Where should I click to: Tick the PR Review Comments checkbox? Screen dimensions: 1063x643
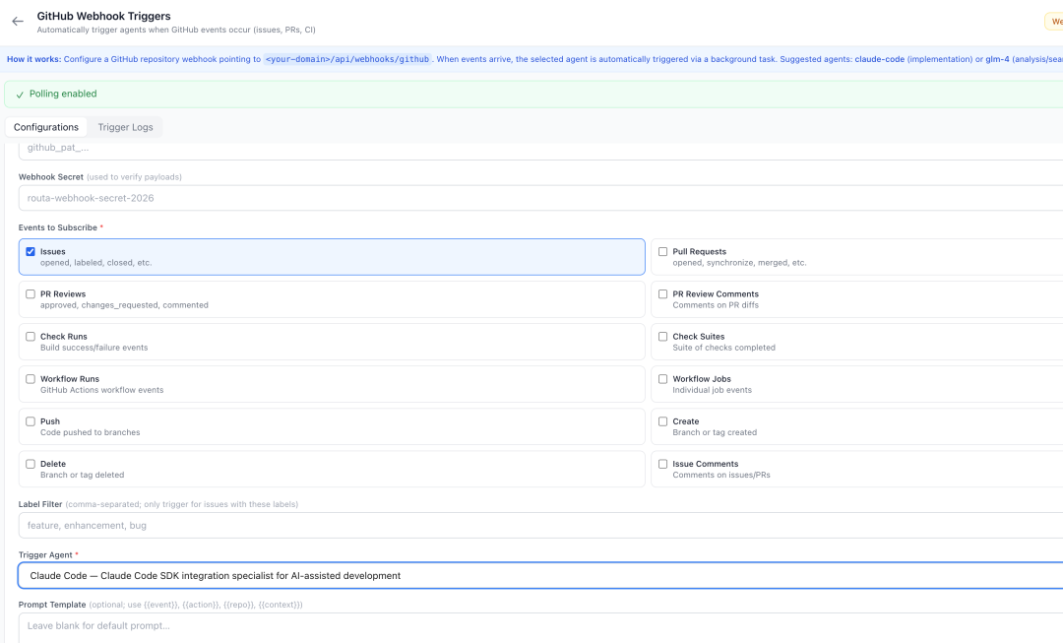pos(663,294)
